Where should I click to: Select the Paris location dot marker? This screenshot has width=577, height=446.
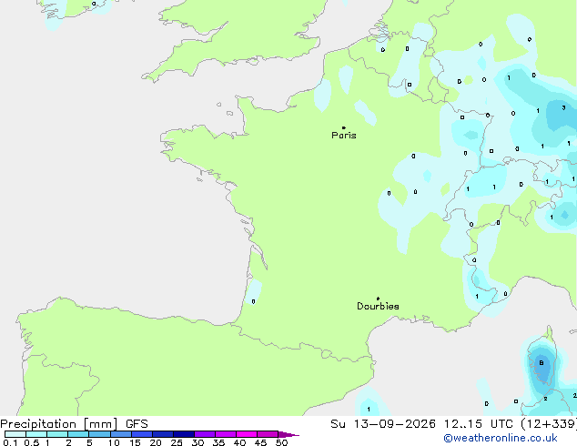pos(344,127)
